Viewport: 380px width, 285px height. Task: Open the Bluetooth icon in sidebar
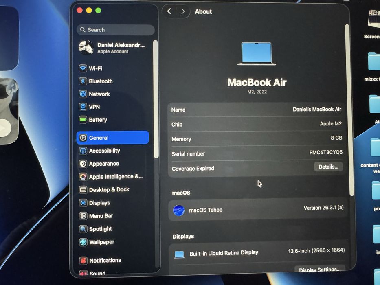(83, 81)
